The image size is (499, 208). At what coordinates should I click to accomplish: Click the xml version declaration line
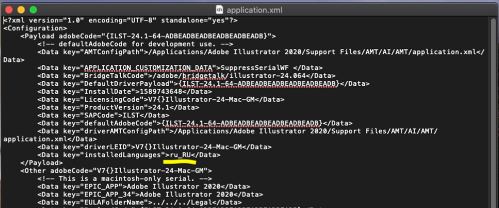pos(121,20)
